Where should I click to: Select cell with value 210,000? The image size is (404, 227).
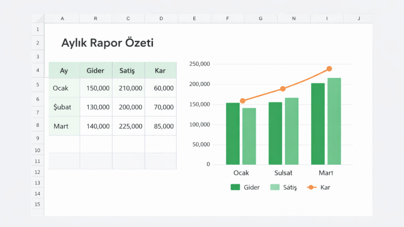point(128,88)
